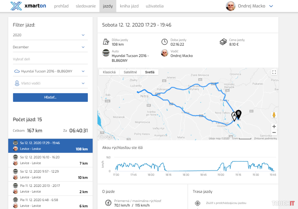Select trip Pia 11.12.2020 20:13 - 20:17

[50, 189]
